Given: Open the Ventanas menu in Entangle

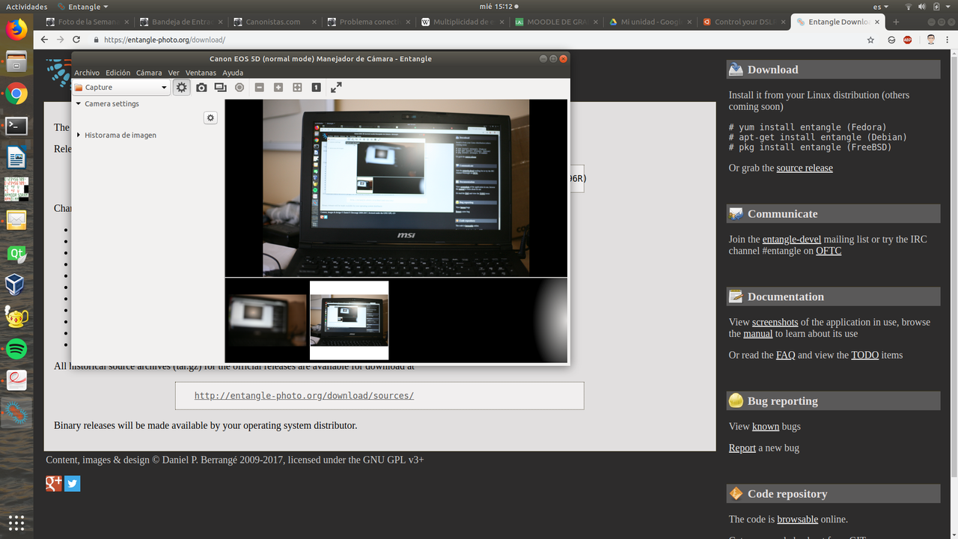Looking at the screenshot, I should (x=201, y=73).
